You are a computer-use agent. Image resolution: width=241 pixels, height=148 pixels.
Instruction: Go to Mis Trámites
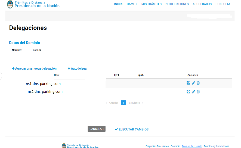tap(151, 4)
